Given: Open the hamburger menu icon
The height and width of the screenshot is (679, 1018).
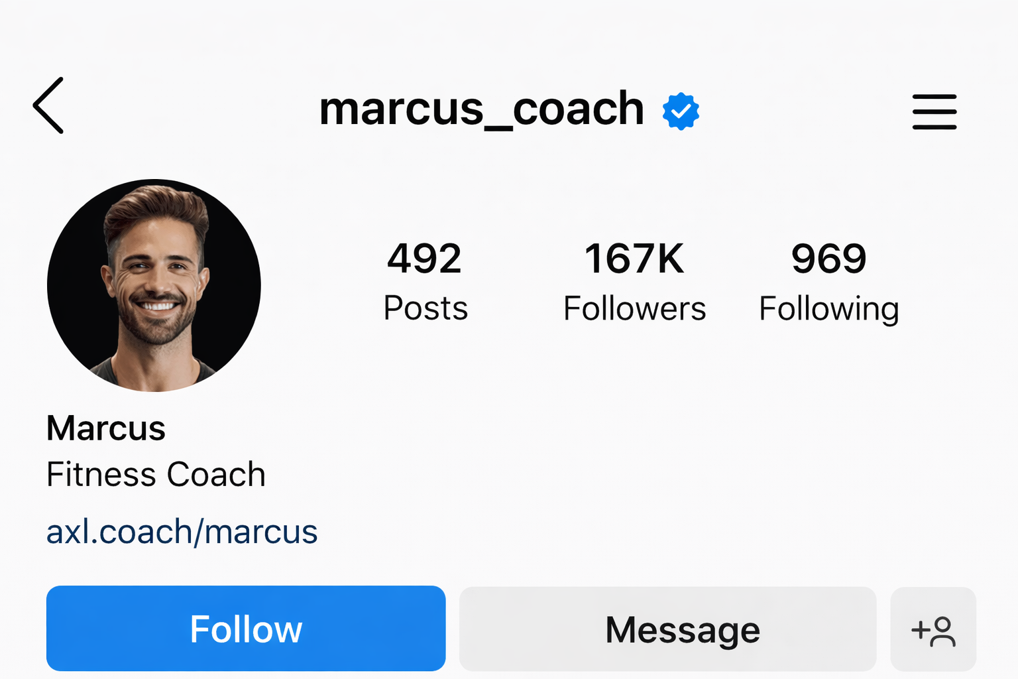Looking at the screenshot, I should tap(934, 111).
